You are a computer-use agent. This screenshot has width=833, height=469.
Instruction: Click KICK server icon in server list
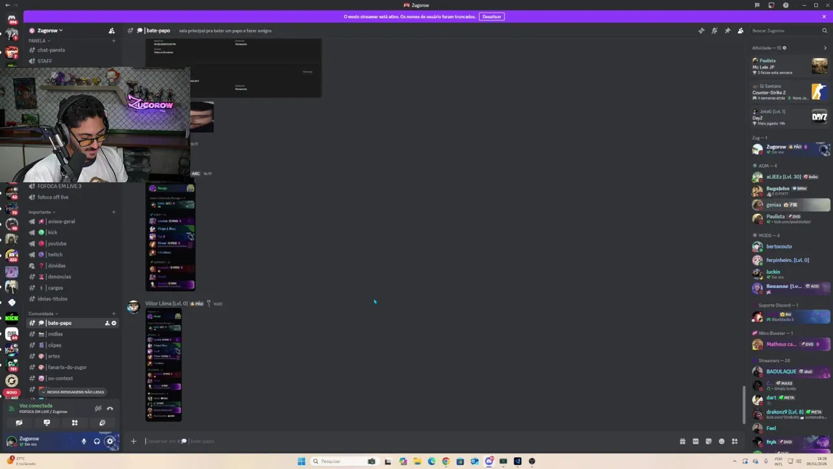coord(12,318)
